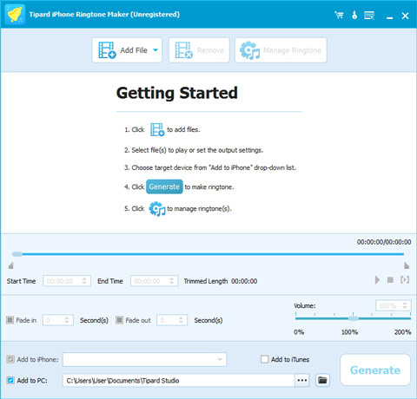This screenshot has height=399, width=417.
Task: Click the trim start marker
Action: [x=10, y=265]
